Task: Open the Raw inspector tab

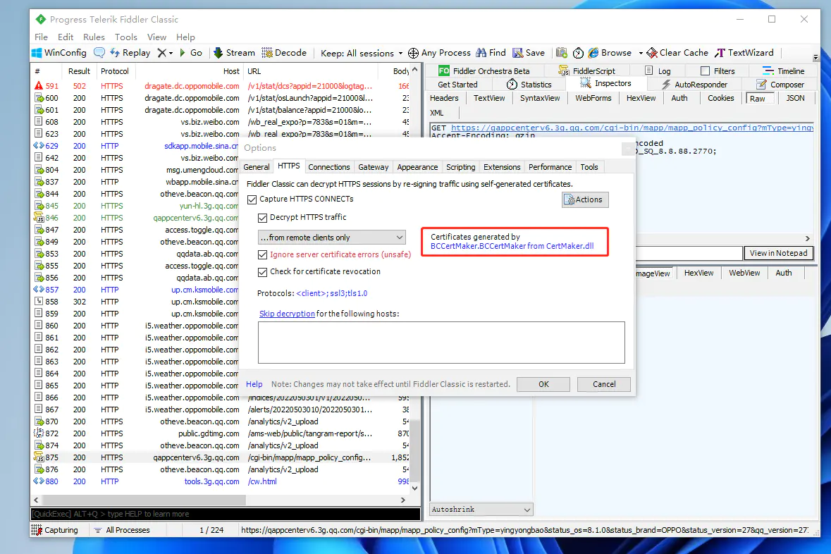Action: 759,99
